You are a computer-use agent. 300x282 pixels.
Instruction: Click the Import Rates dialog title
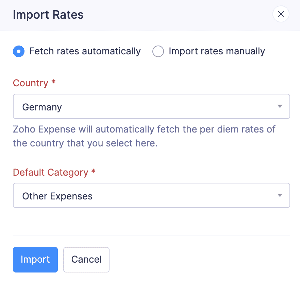(x=48, y=15)
